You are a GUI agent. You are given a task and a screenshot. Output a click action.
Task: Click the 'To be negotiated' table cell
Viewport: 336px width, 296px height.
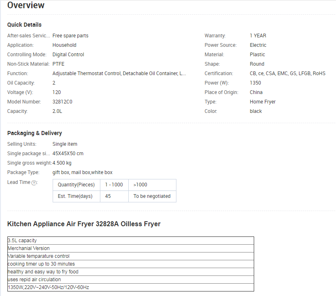[x=152, y=196]
